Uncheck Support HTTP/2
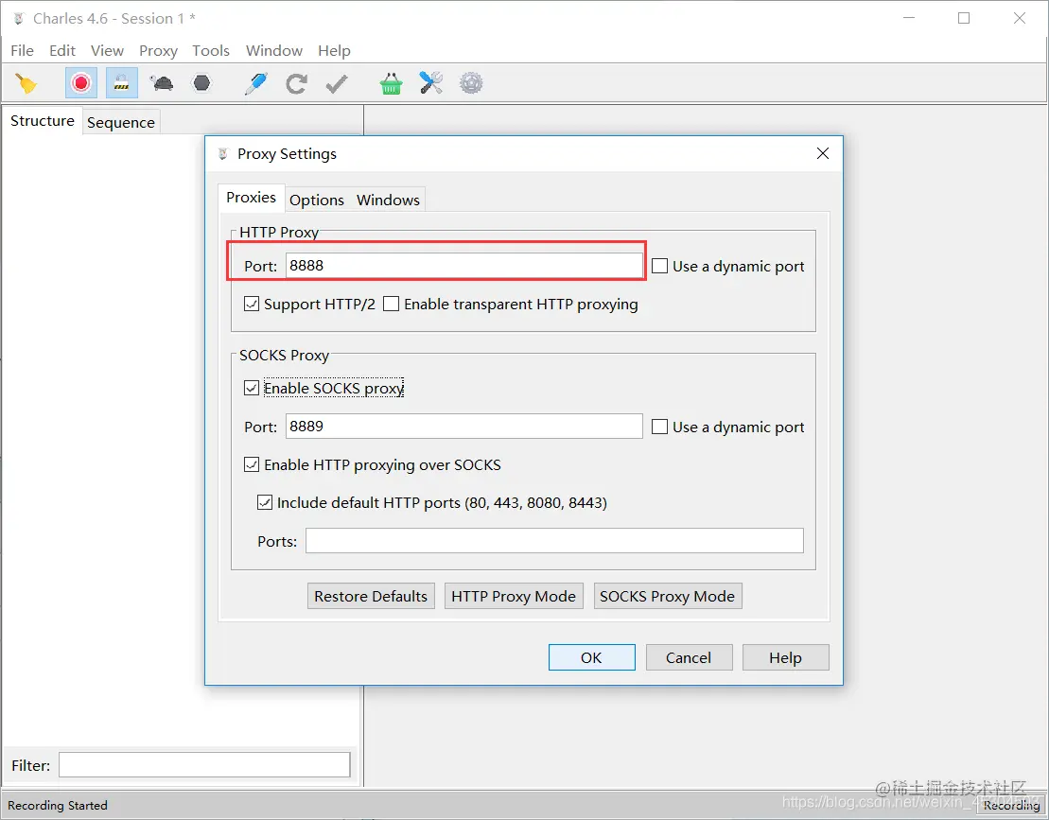The width and height of the screenshot is (1049, 820). [252, 305]
